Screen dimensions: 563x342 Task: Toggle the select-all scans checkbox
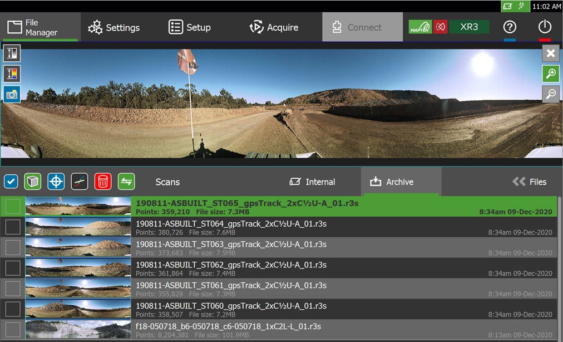[x=11, y=182]
